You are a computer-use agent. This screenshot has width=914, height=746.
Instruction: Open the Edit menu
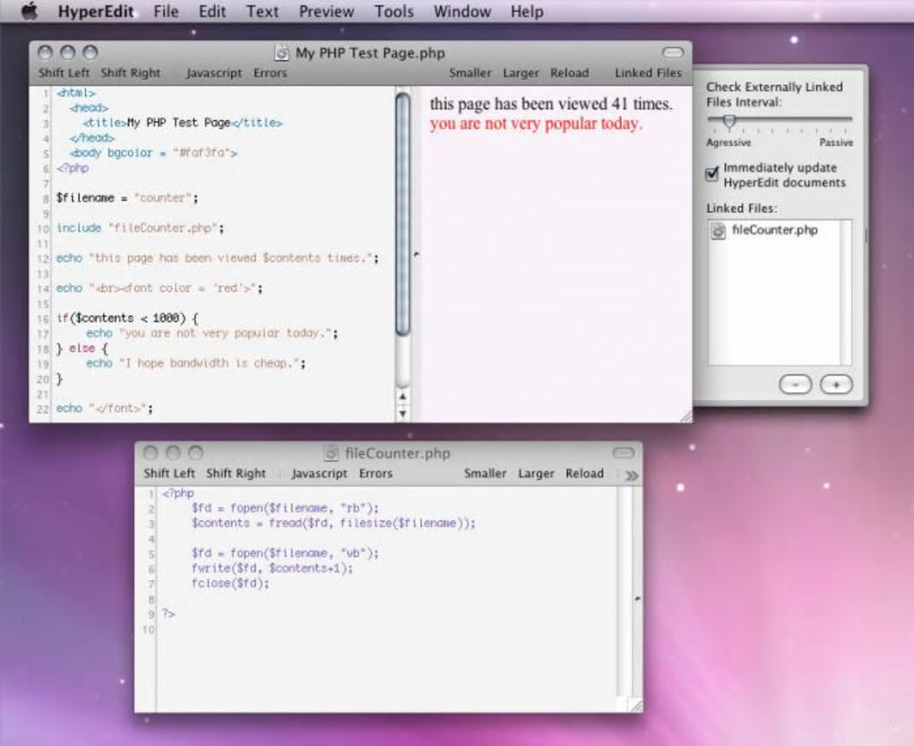(212, 12)
